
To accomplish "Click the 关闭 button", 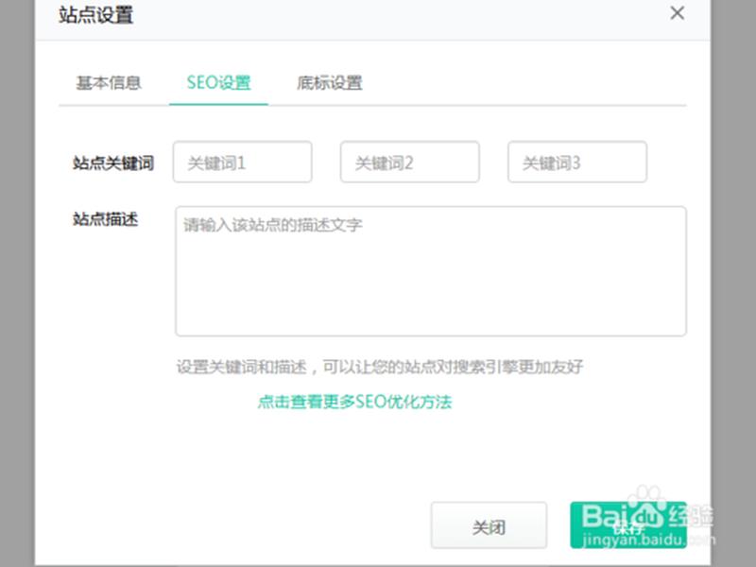I will [489, 525].
